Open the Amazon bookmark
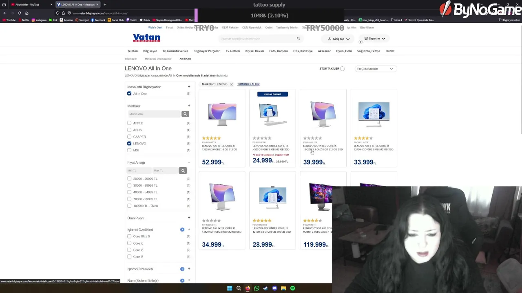Image resolution: width=522 pixels, height=293 pixels. point(66,20)
